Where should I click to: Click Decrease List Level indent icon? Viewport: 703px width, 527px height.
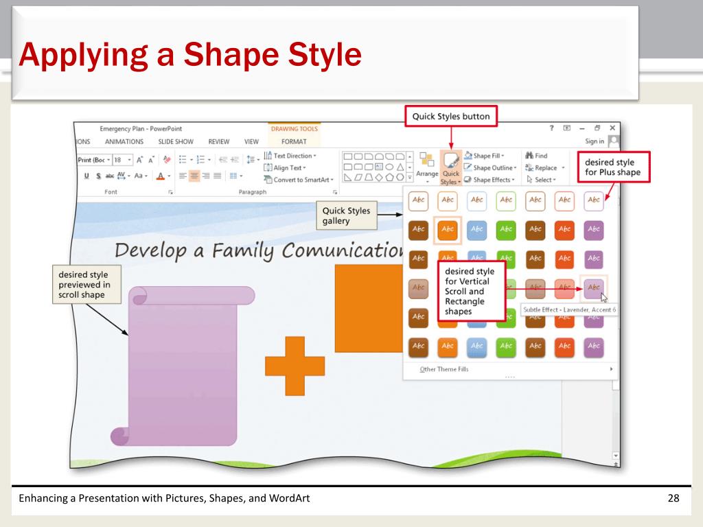tap(223, 159)
